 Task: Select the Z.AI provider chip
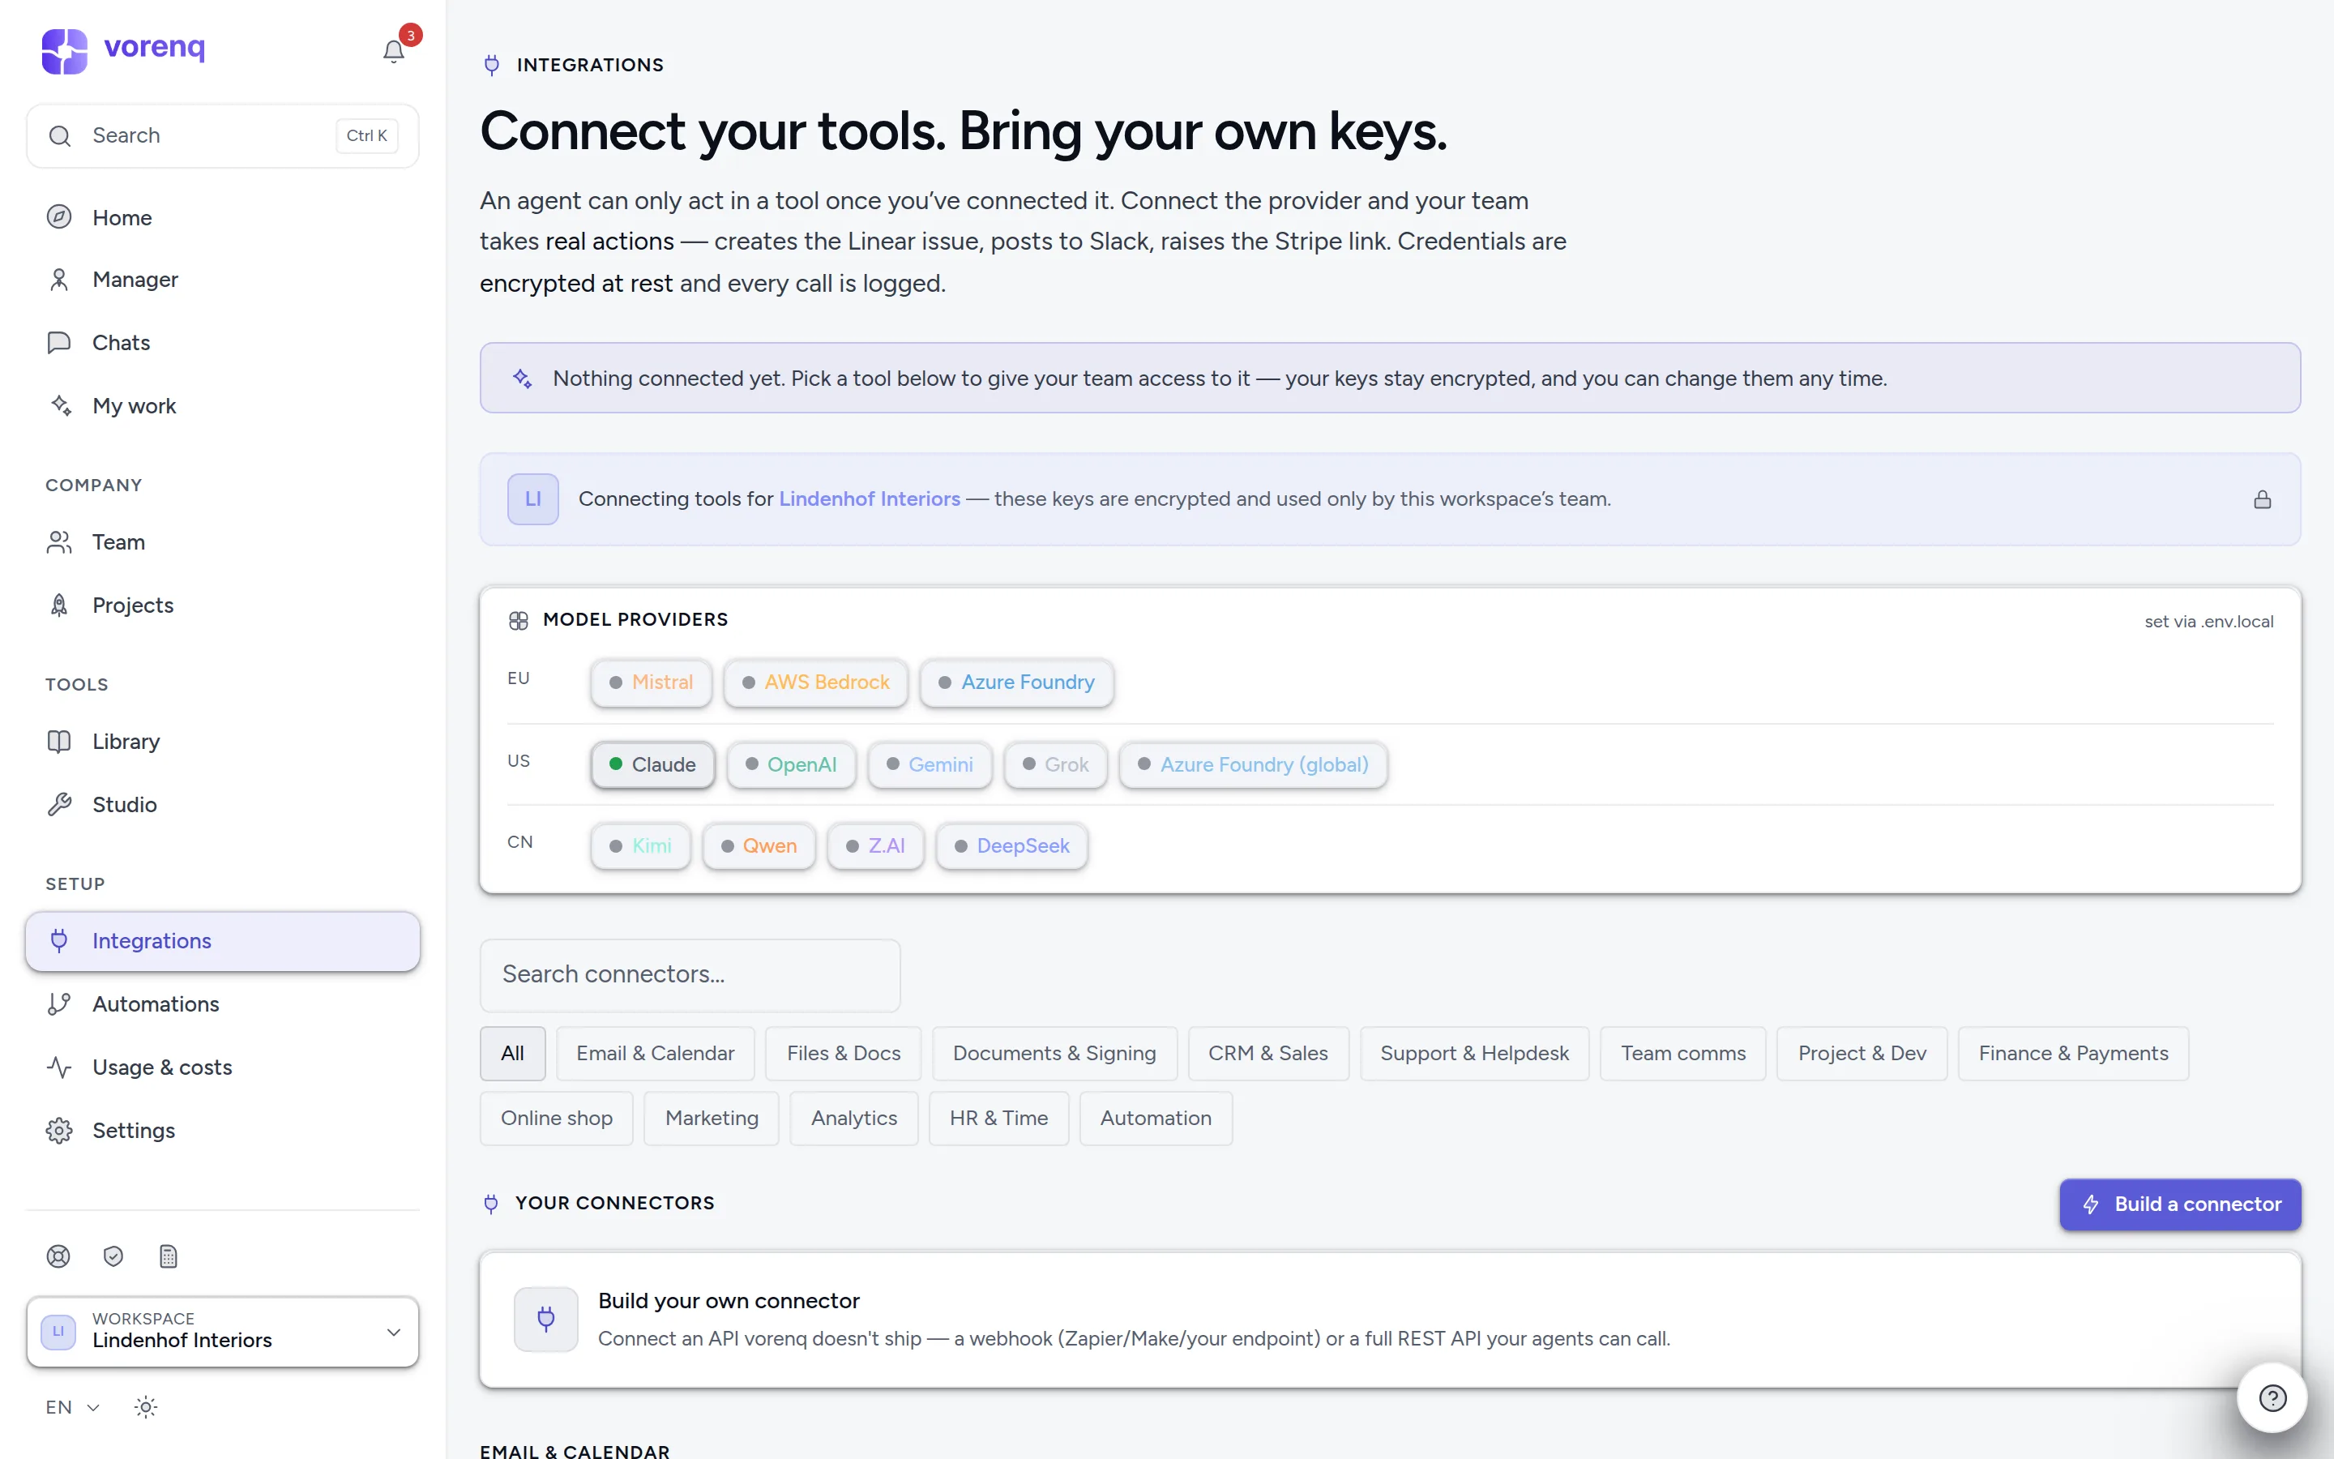pyautogui.click(x=876, y=846)
